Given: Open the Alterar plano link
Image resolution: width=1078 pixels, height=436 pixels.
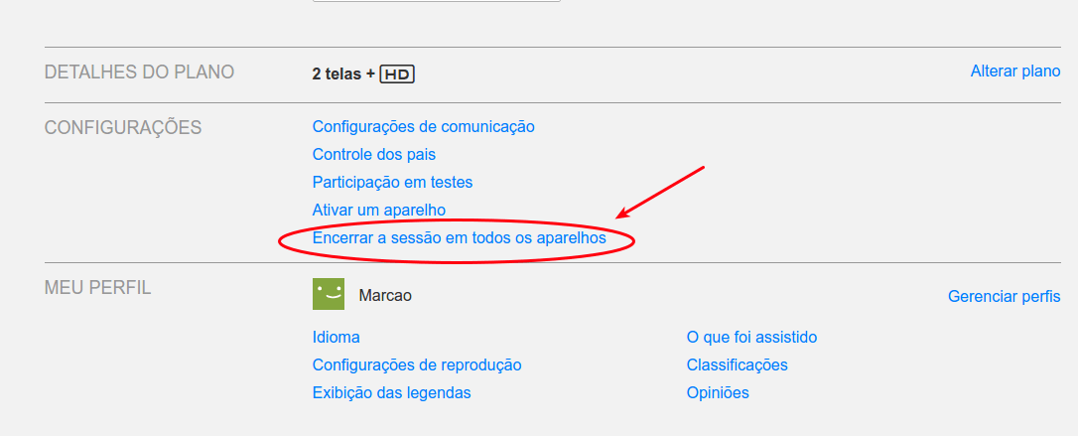Looking at the screenshot, I should click(x=1015, y=71).
